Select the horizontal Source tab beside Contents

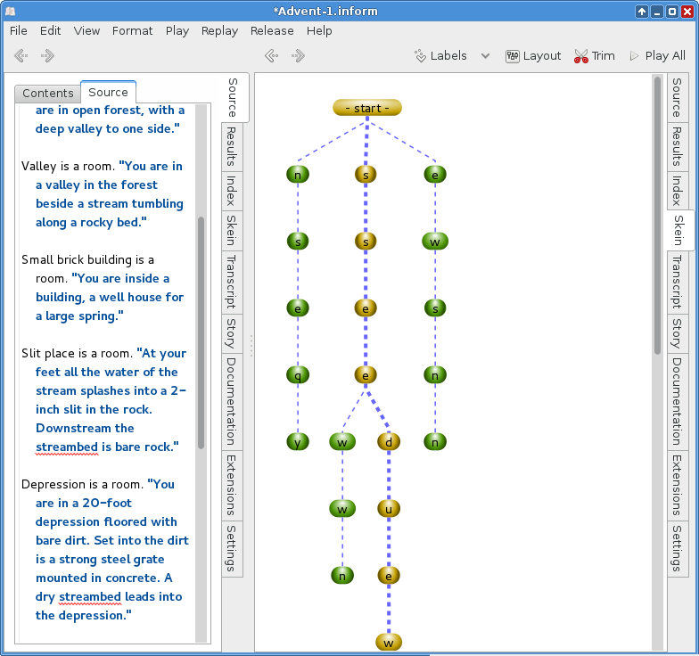(109, 93)
